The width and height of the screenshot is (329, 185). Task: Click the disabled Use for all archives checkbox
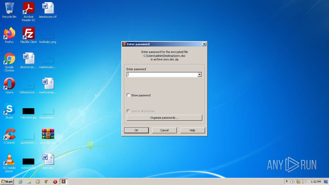pos(129,111)
